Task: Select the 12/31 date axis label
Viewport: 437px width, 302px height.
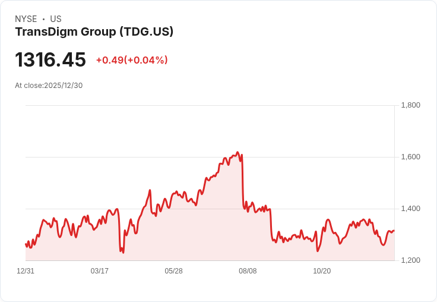Action: pos(26,271)
